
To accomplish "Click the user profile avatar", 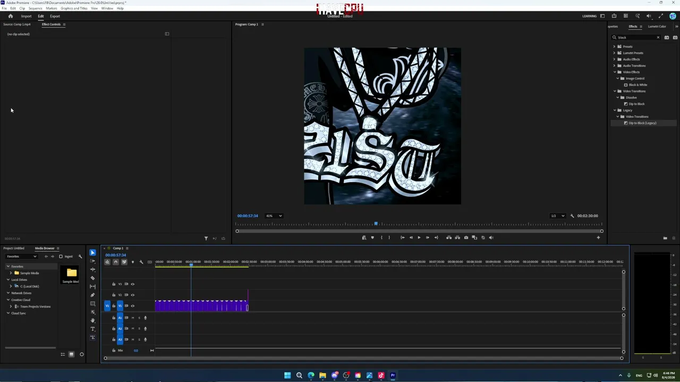I will pos(673,16).
